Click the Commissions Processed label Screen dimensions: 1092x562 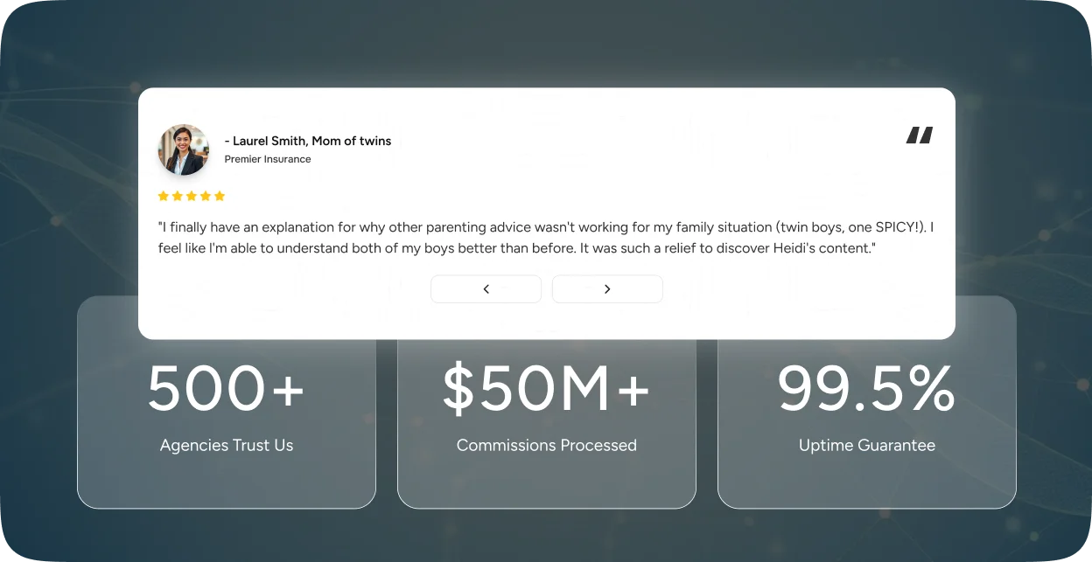pyautogui.click(x=547, y=445)
